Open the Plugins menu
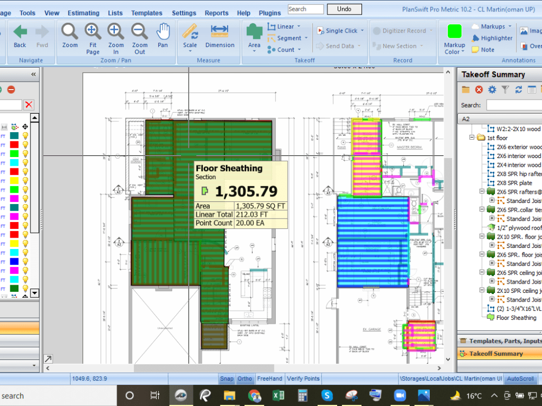Viewport: 542px width, 406px height. click(x=269, y=13)
